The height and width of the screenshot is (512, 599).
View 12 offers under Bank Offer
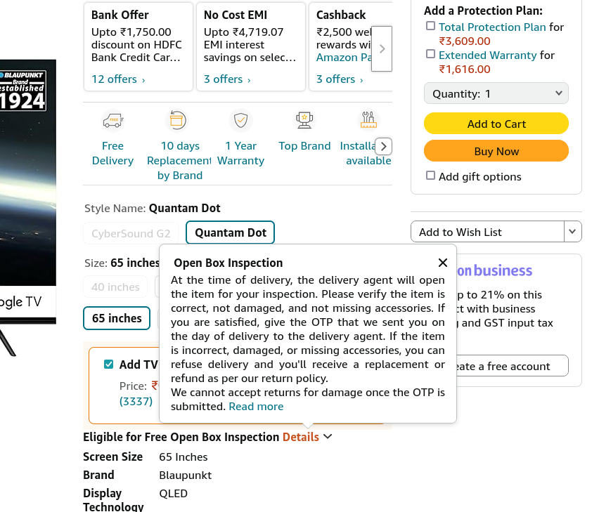coord(118,79)
